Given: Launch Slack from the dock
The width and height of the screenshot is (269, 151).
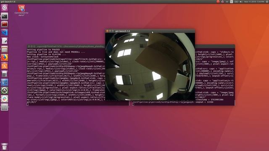Looking at the screenshot, I should pyautogui.click(x=5, y=99).
